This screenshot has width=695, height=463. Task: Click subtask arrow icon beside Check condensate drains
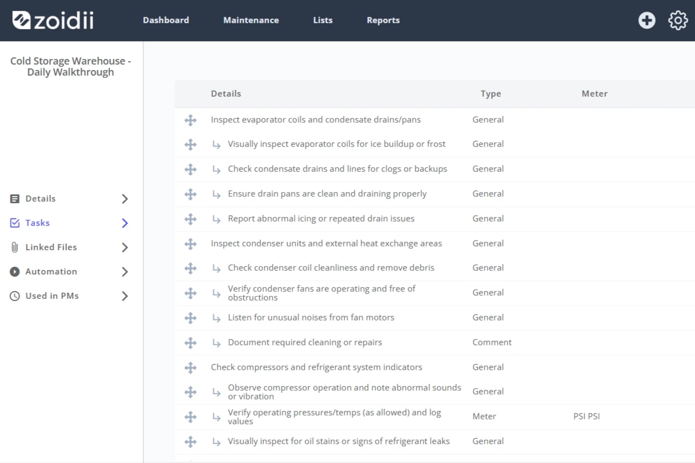217,169
